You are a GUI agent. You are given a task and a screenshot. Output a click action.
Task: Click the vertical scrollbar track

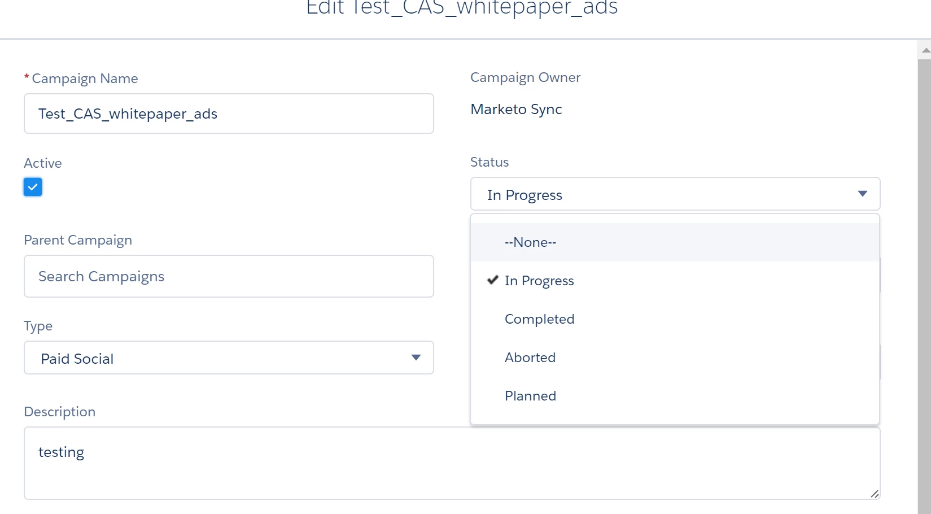[x=924, y=282]
